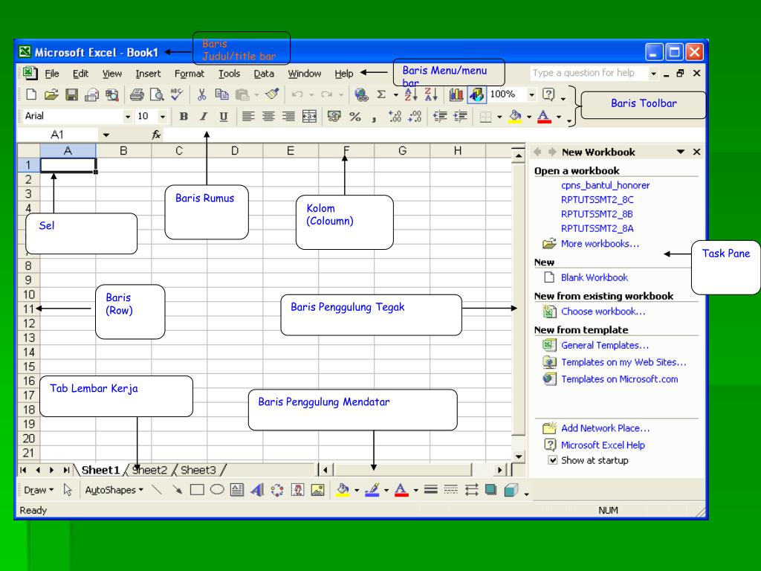
Task: Open the Format menu
Action: 190,74
